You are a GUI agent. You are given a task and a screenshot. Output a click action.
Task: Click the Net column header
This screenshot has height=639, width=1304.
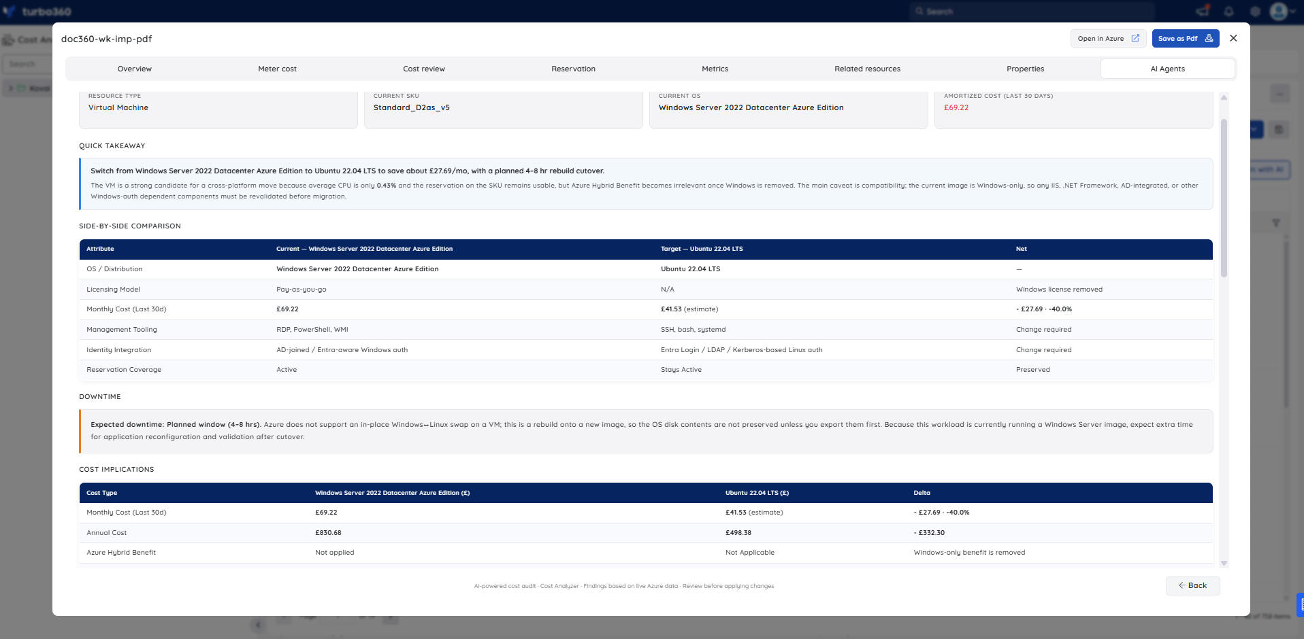(x=1022, y=249)
